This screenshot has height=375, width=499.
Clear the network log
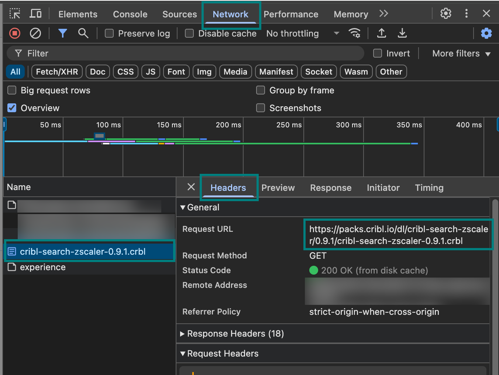(x=35, y=33)
